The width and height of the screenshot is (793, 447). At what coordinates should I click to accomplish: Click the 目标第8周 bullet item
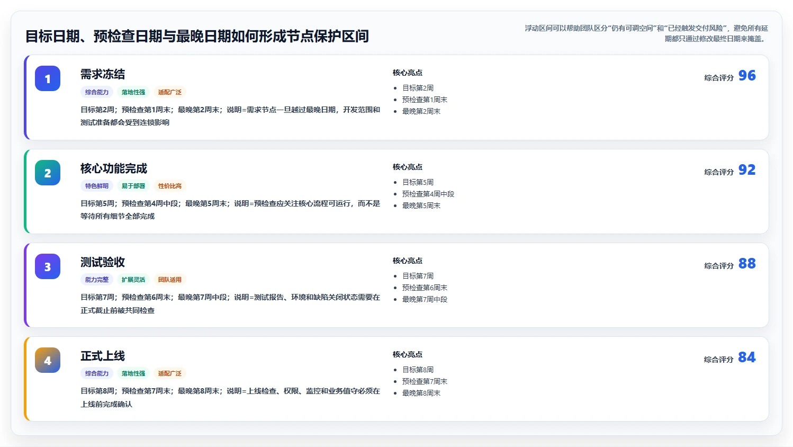click(x=418, y=370)
